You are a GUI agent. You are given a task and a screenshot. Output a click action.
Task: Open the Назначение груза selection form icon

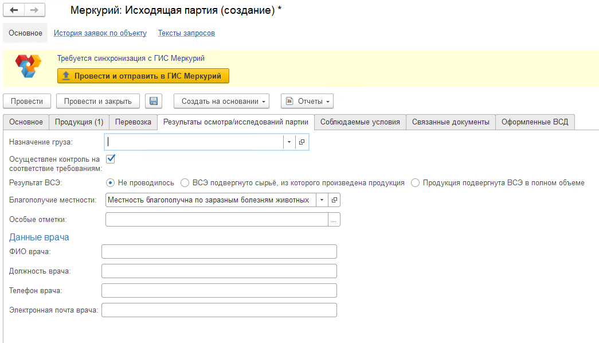[302, 142]
